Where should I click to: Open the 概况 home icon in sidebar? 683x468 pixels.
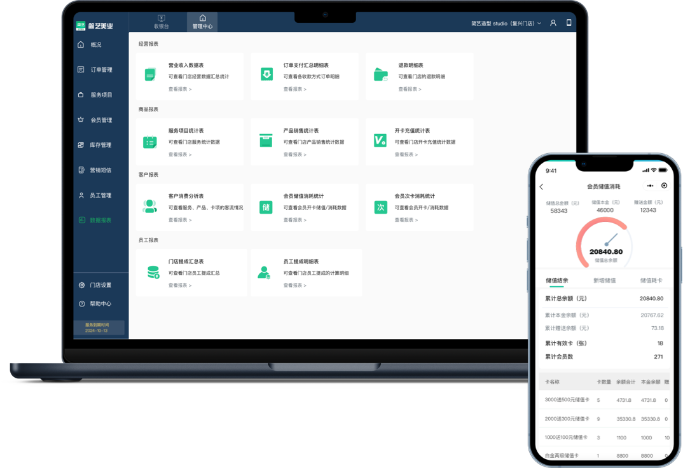pos(81,45)
